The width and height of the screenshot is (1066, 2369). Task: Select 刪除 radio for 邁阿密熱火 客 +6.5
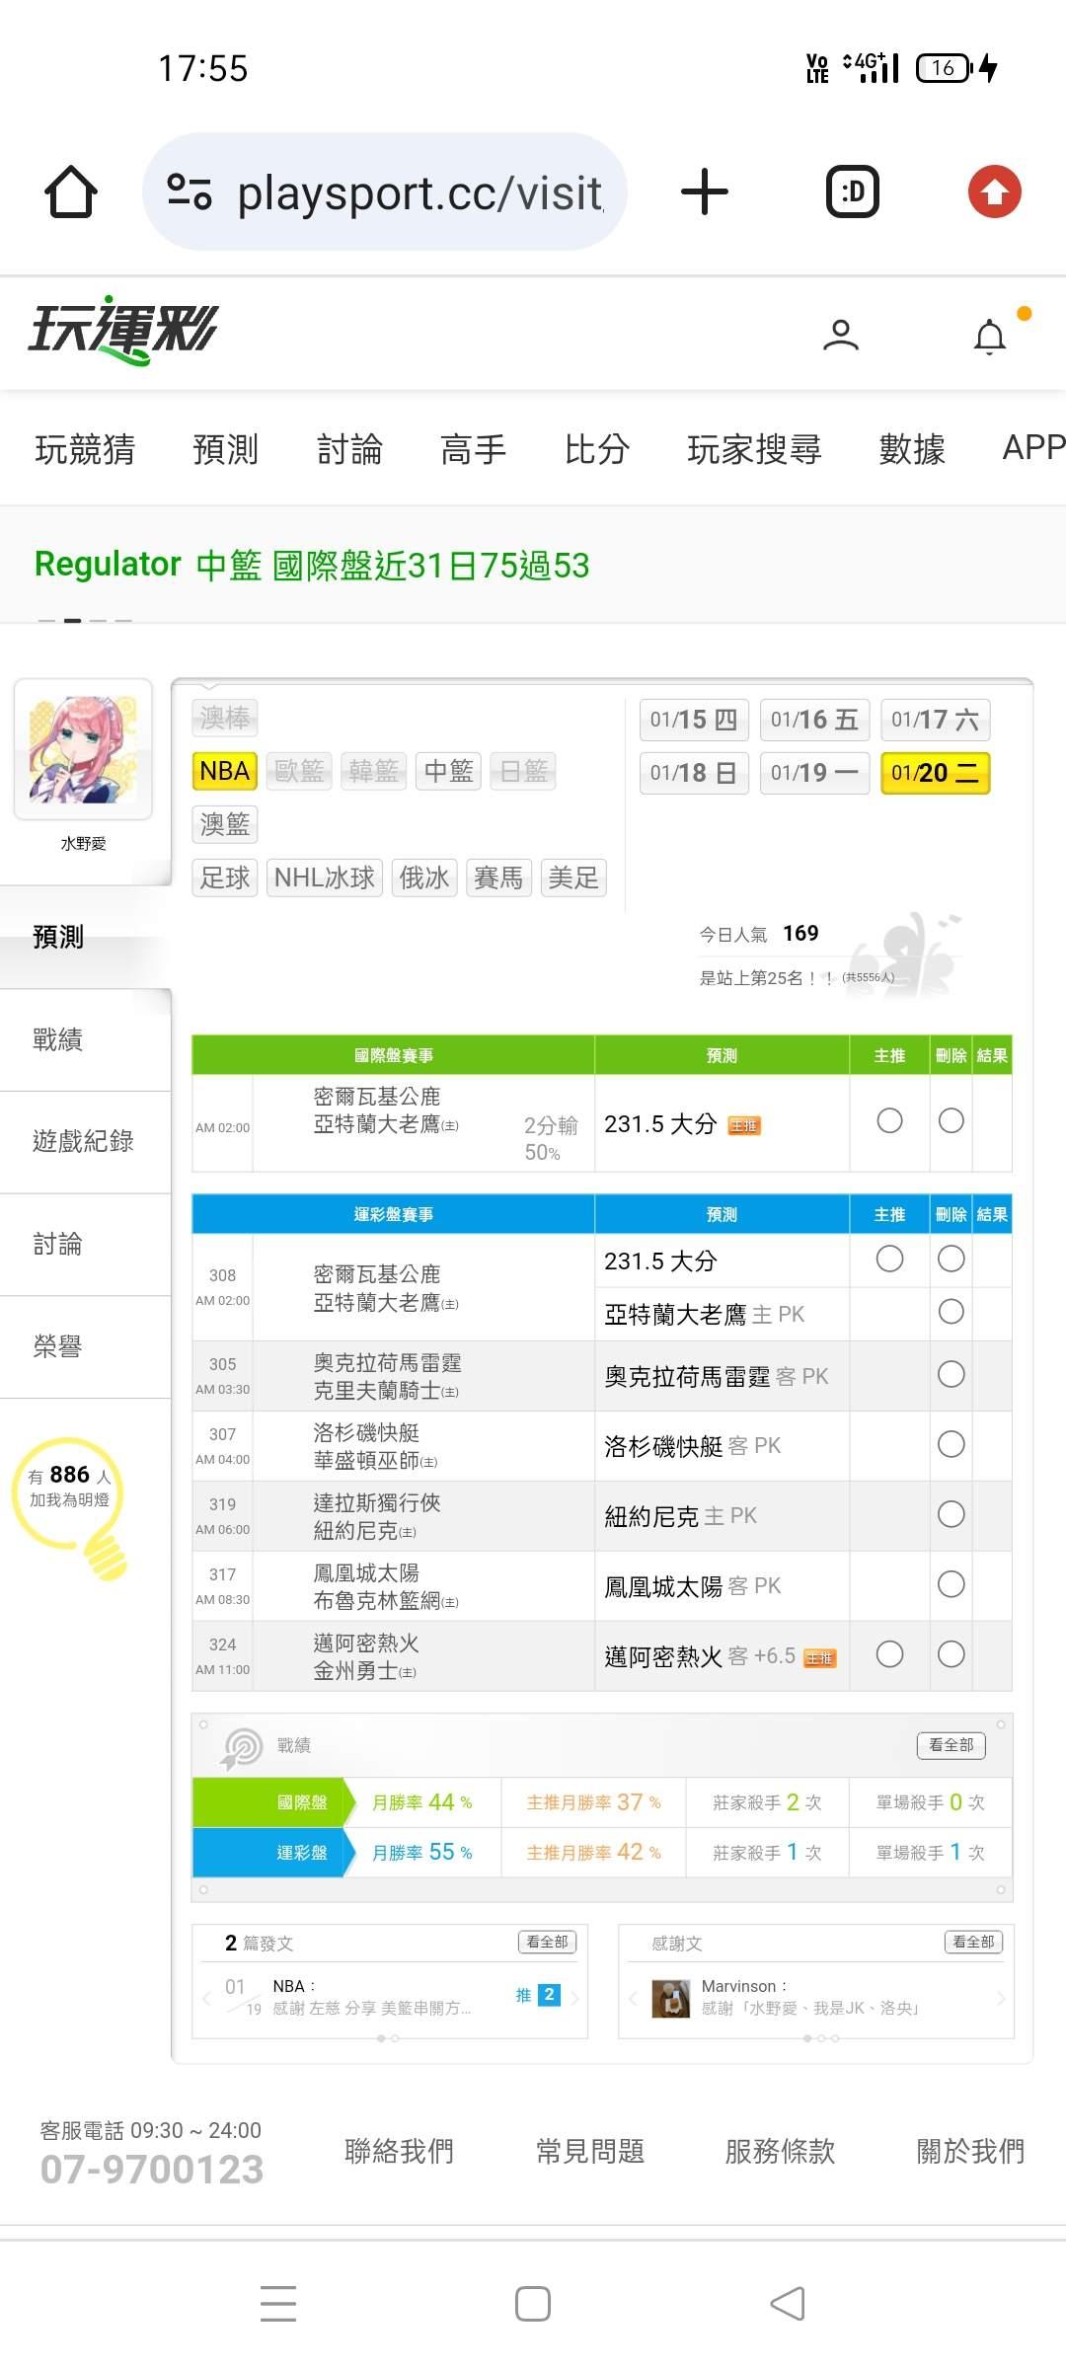pos(952,1654)
